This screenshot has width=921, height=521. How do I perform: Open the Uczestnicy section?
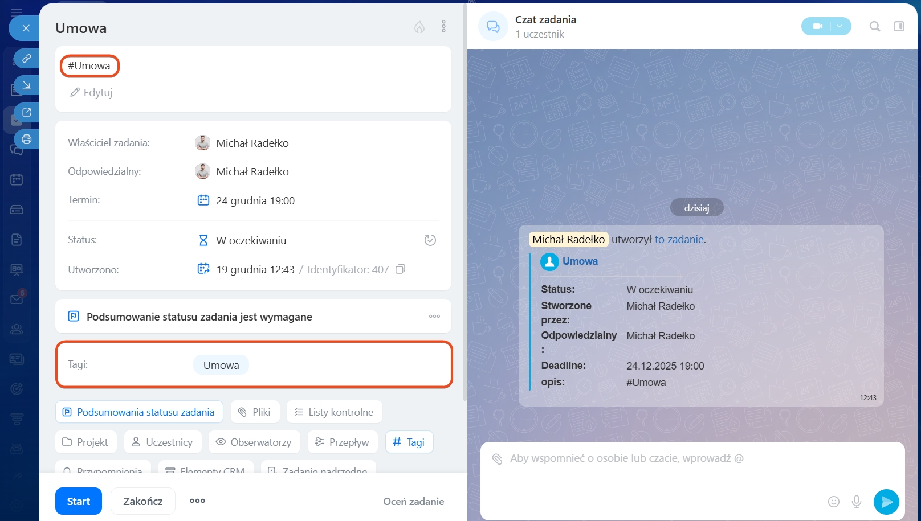pos(162,442)
